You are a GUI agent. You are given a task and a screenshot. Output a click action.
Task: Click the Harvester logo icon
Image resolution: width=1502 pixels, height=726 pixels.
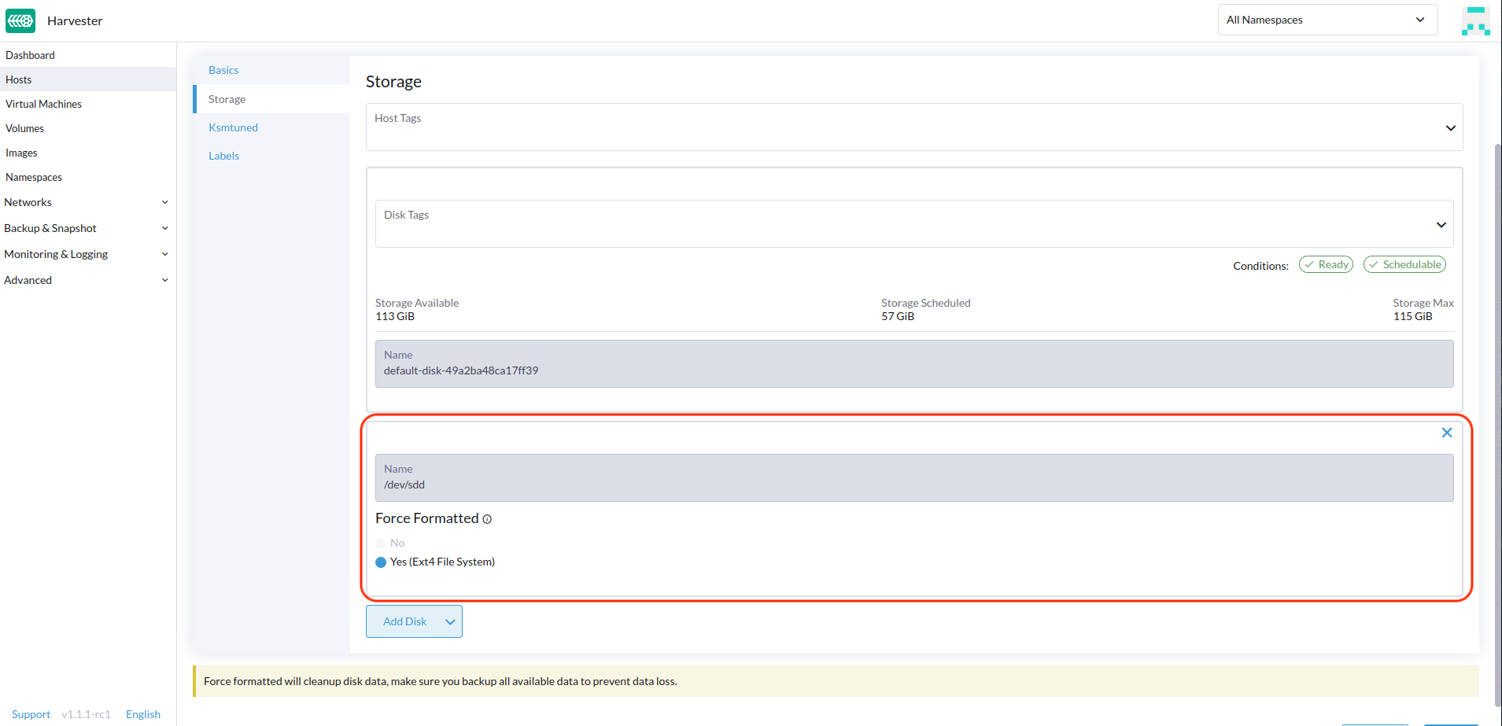click(20, 20)
